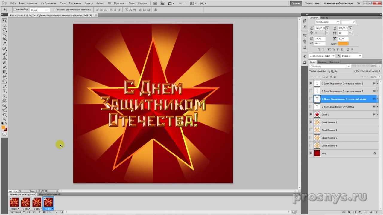Hide layer 'С Днем Защитником Отечества! копия 3'

click(311, 83)
